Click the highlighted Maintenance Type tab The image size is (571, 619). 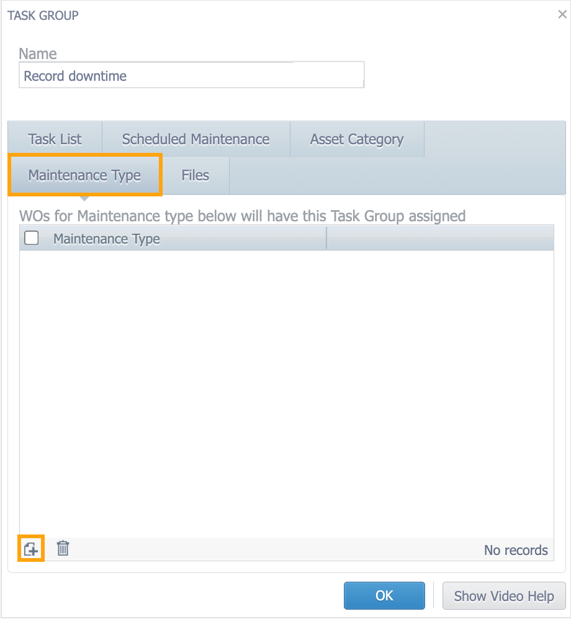point(85,175)
